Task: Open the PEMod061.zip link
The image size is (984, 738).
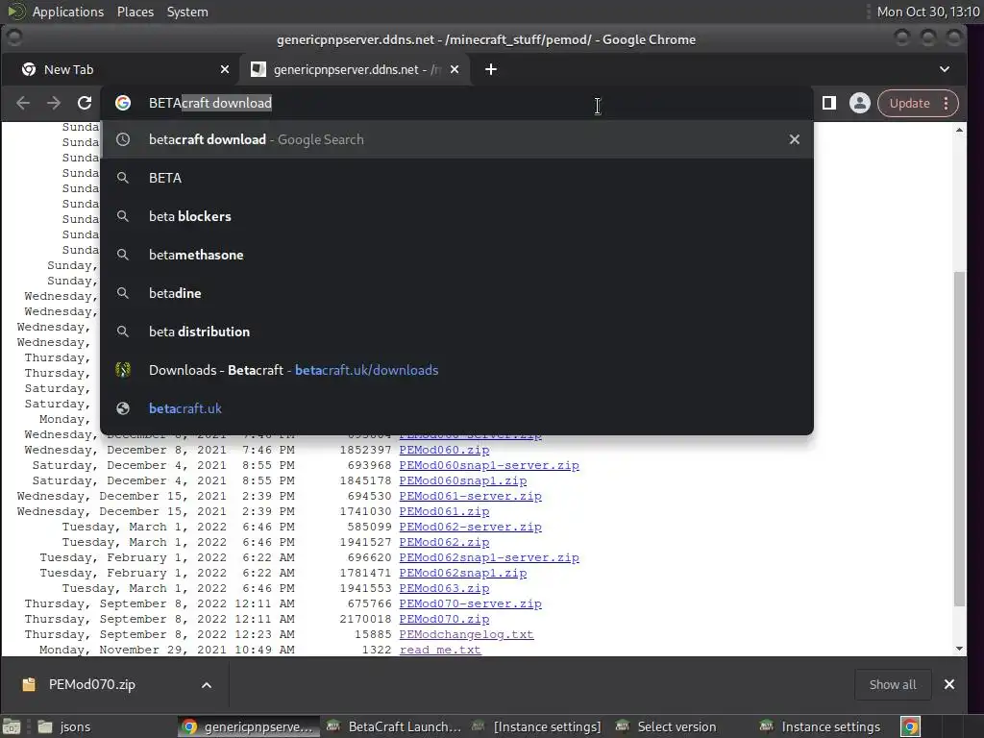Action: click(x=444, y=511)
